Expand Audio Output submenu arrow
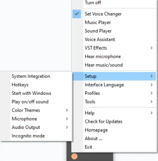 coord(67,127)
